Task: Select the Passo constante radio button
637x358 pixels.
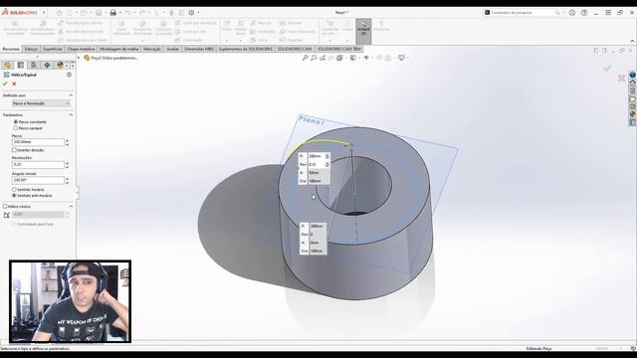Action: click(x=16, y=121)
